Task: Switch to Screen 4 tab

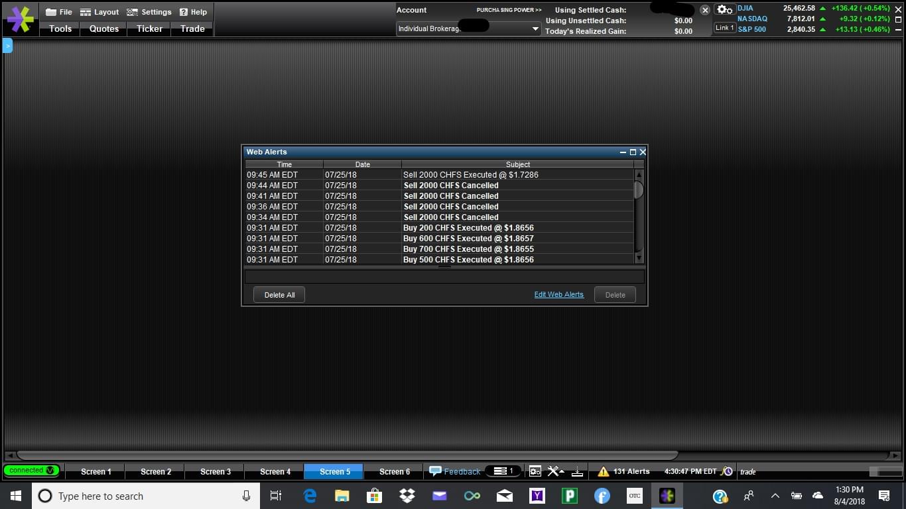Action: coord(275,472)
